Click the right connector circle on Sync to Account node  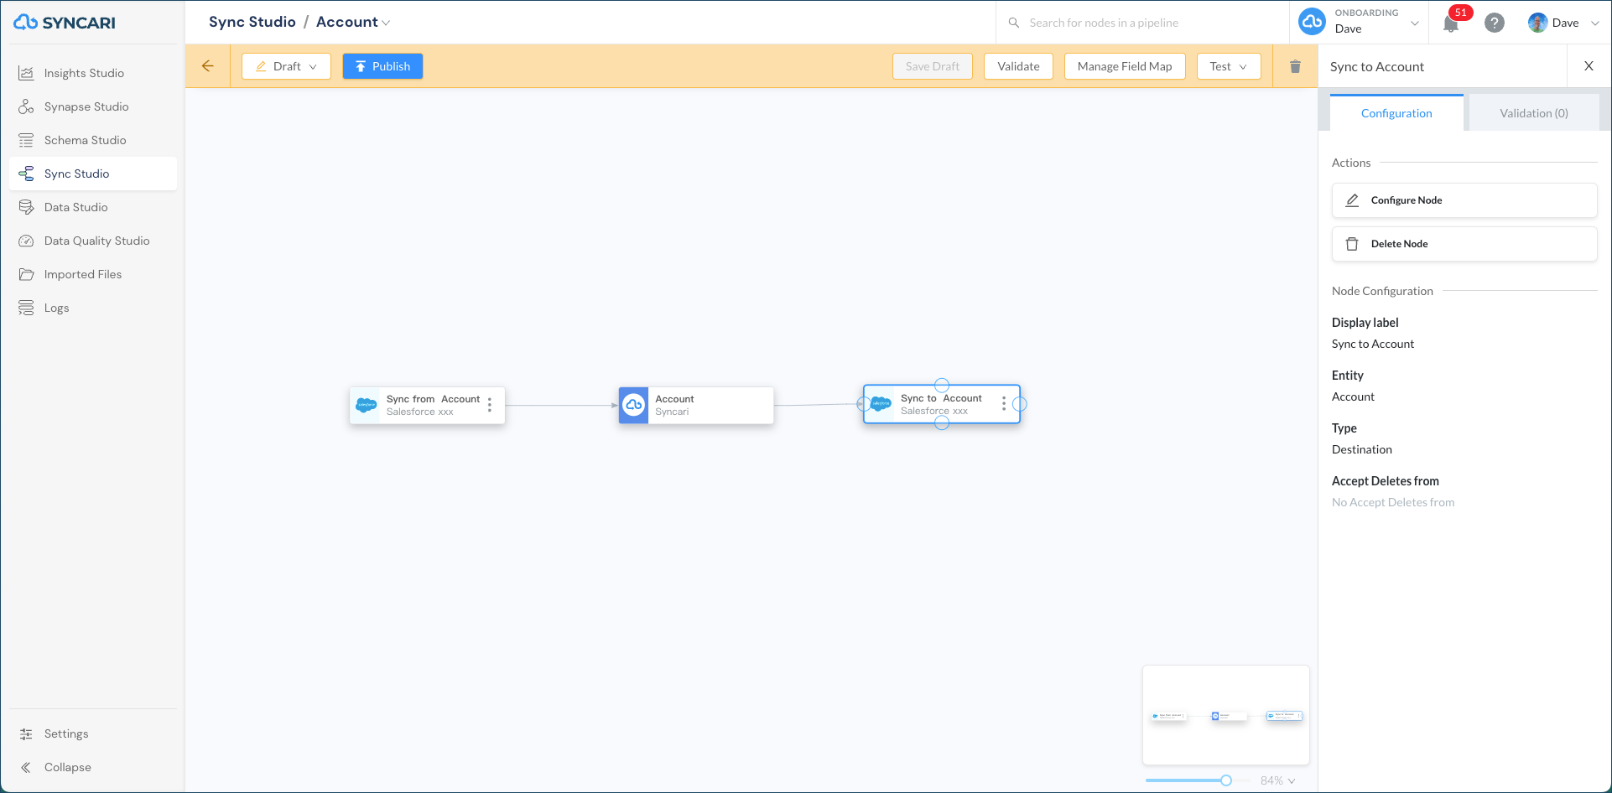pos(1020,404)
